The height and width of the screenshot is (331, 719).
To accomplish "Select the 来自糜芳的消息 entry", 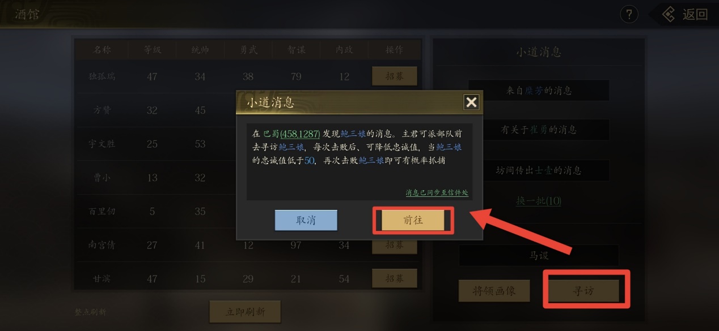I will click(539, 91).
